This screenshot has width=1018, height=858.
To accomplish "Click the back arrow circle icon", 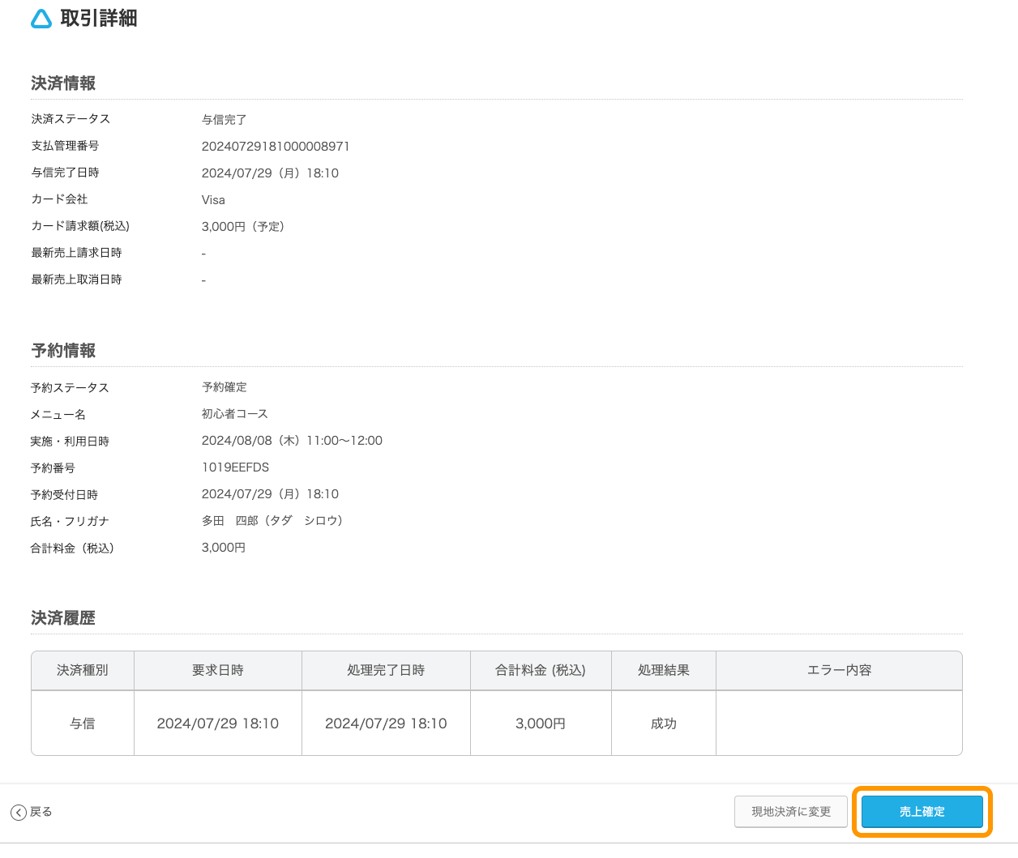I will pyautogui.click(x=19, y=812).
